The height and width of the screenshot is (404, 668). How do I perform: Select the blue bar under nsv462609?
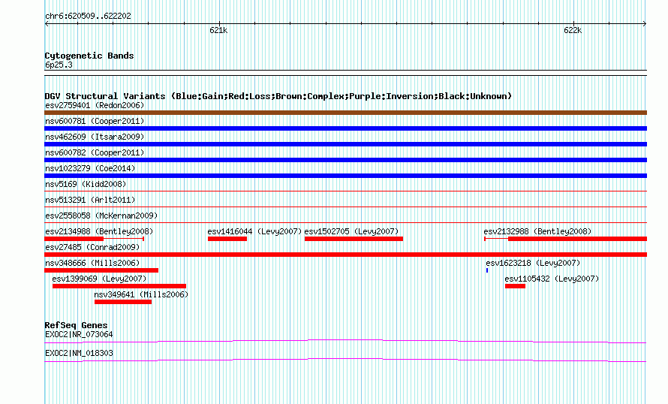coord(345,144)
